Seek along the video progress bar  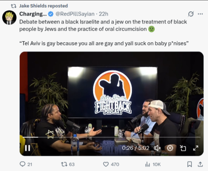click(x=111, y=137)
